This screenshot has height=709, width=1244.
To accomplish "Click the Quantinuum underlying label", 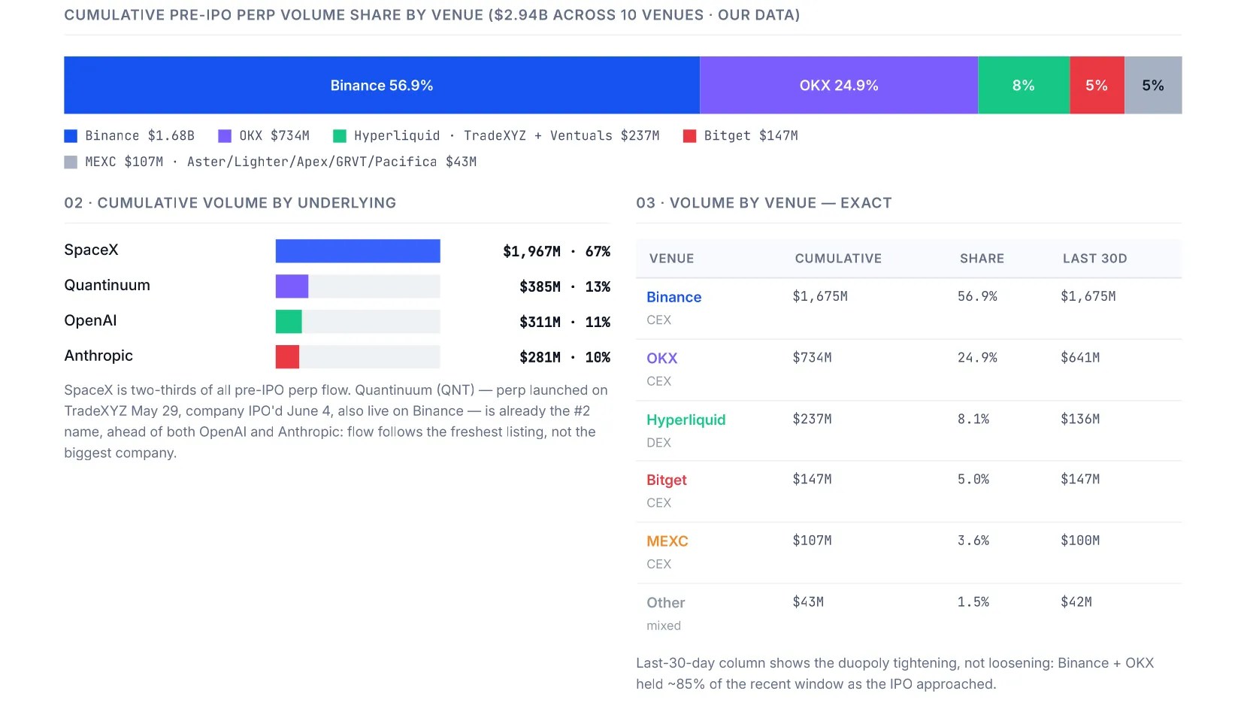I will point(107,285).
